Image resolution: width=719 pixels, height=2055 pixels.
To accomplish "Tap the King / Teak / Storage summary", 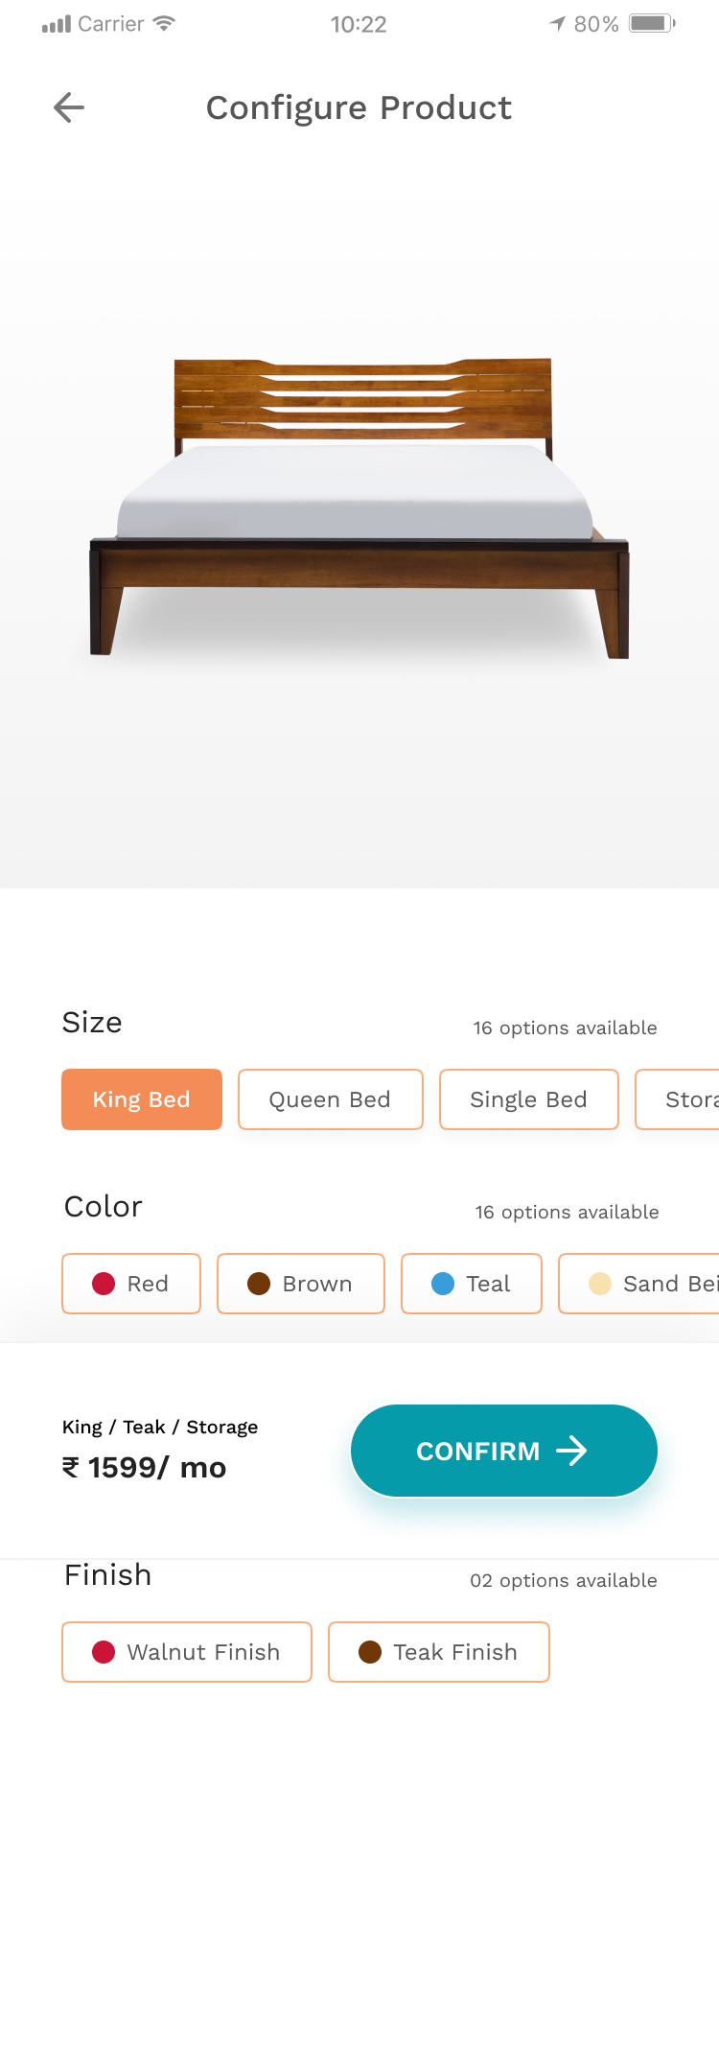I will click(x=160, y=1427).
